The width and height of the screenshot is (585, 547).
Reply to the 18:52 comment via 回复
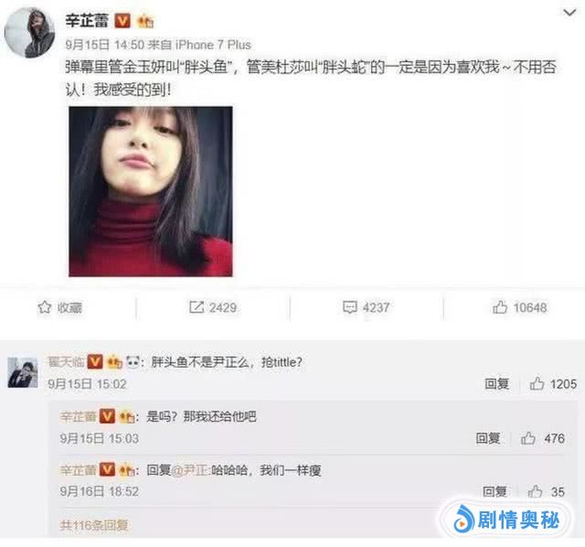coord(495,491)
